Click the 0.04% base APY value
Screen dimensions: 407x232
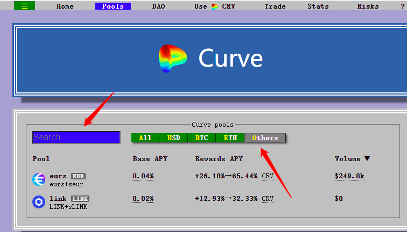(x=143, y=176)
